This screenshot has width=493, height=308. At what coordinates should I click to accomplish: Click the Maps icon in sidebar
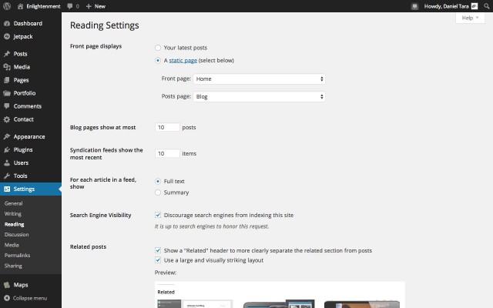7,285
